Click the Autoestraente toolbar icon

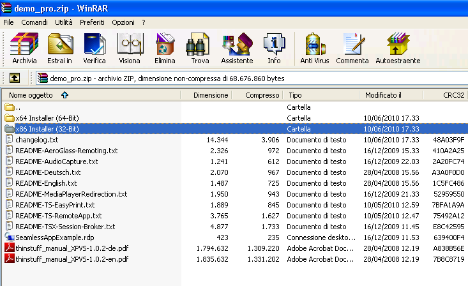(398, 44)
